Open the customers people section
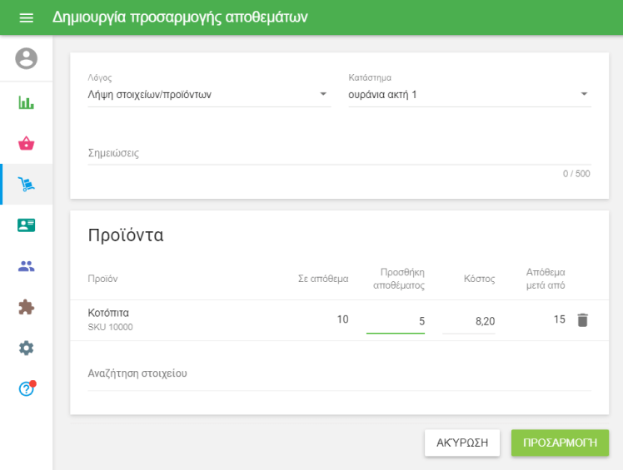The image size is (623, 470). pyautogui.click(x=26, y=266)
